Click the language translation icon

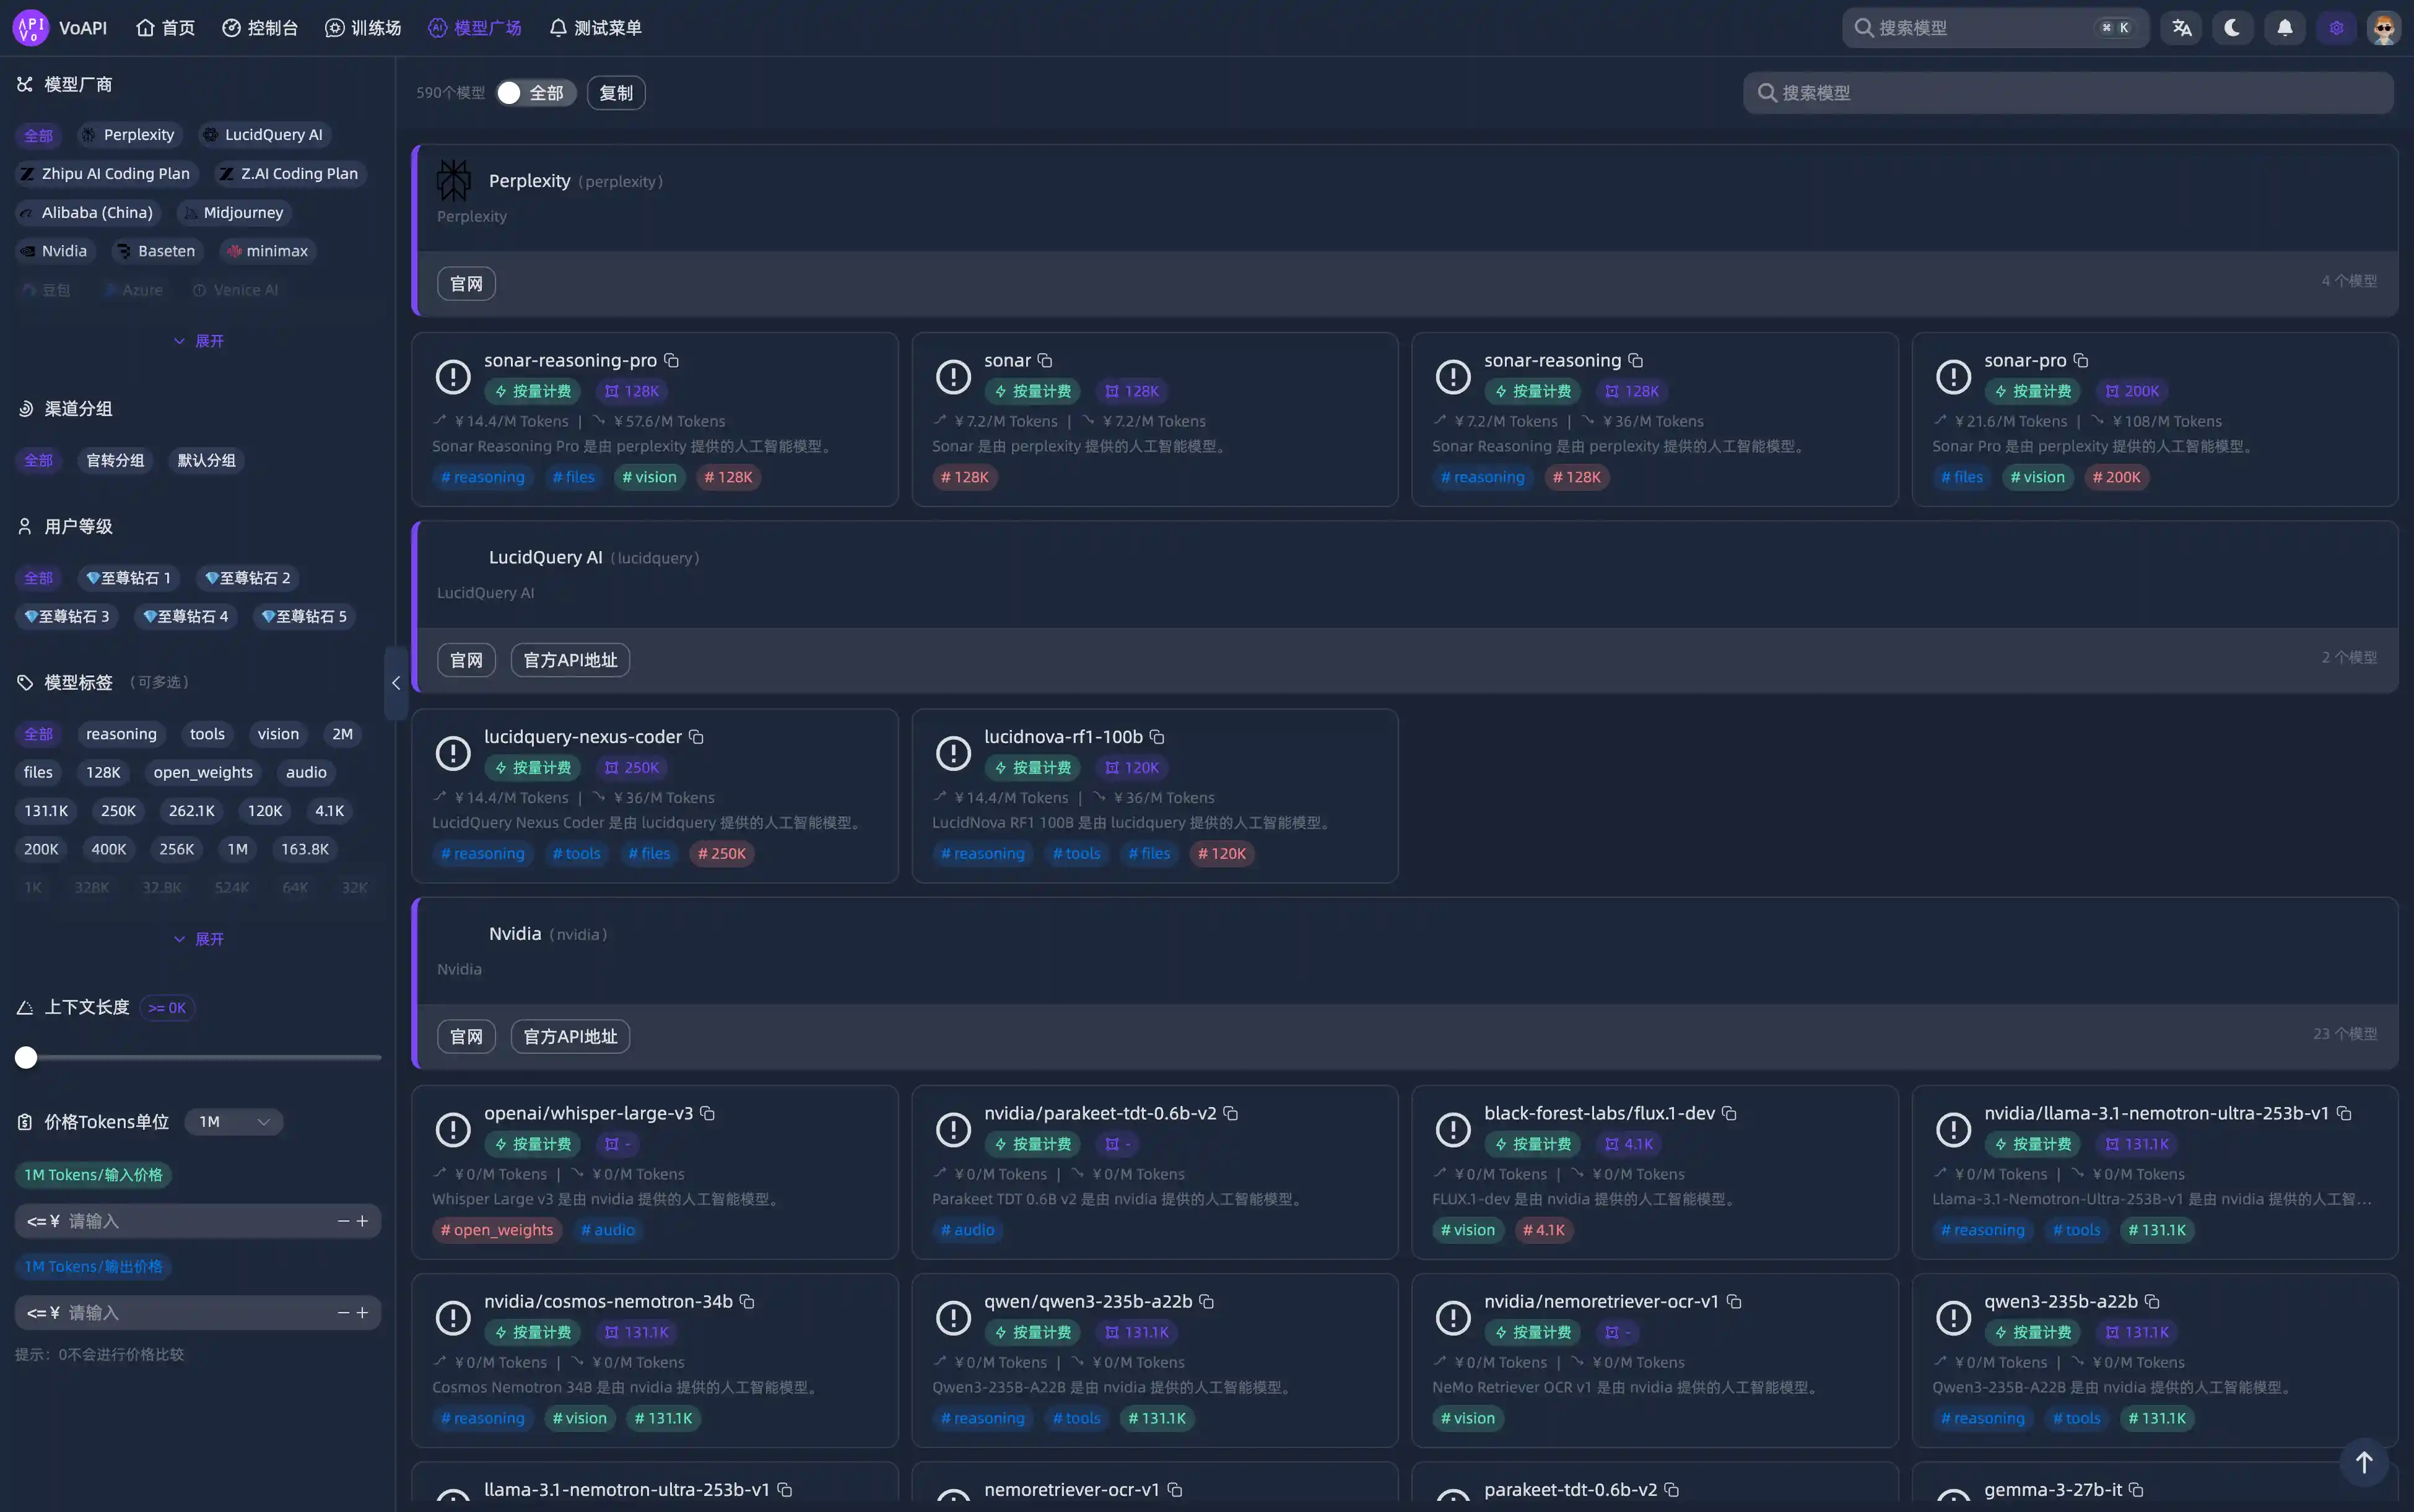pos(2182,28)
